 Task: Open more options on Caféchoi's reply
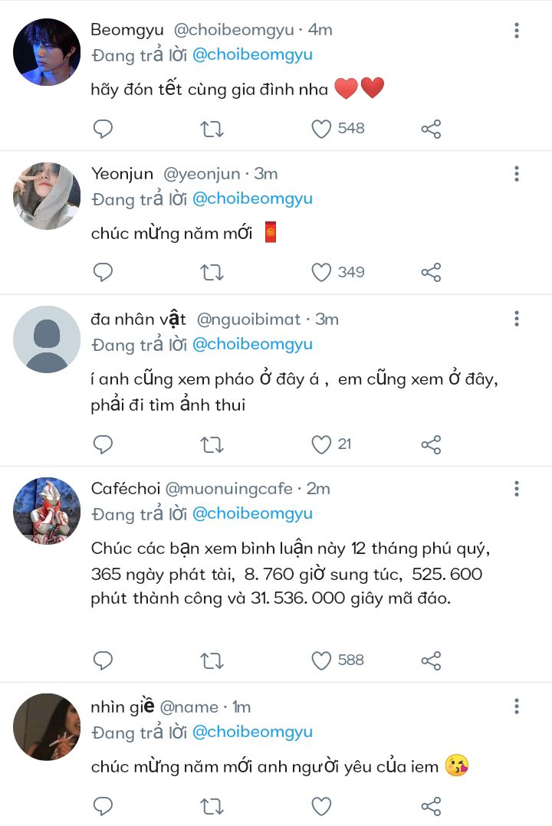[517, 489]
